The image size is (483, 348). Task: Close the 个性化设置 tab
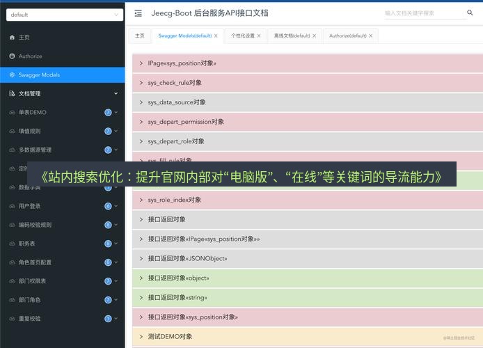(259, 35)
